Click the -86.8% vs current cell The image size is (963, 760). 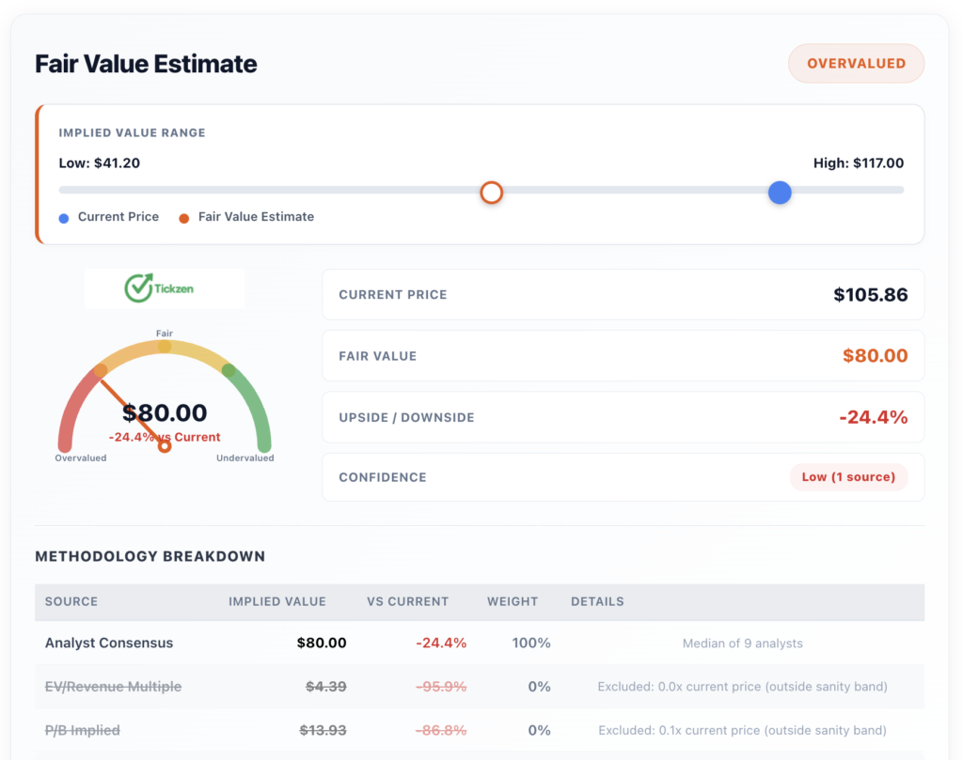point(441,731)
